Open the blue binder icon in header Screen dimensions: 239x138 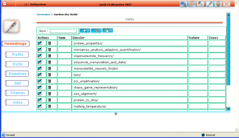(183, 4)
